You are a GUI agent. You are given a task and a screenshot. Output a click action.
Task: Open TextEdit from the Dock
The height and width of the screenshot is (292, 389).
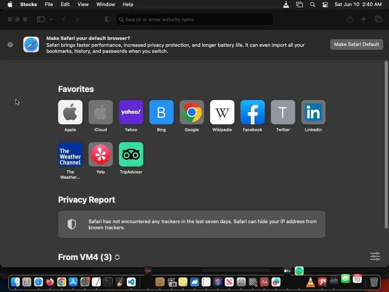tap(96, 282)
